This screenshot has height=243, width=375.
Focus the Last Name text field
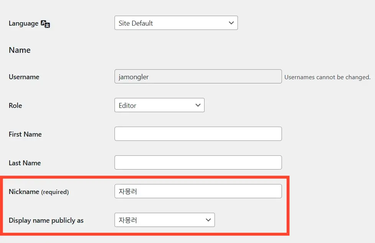click(198, 163)
